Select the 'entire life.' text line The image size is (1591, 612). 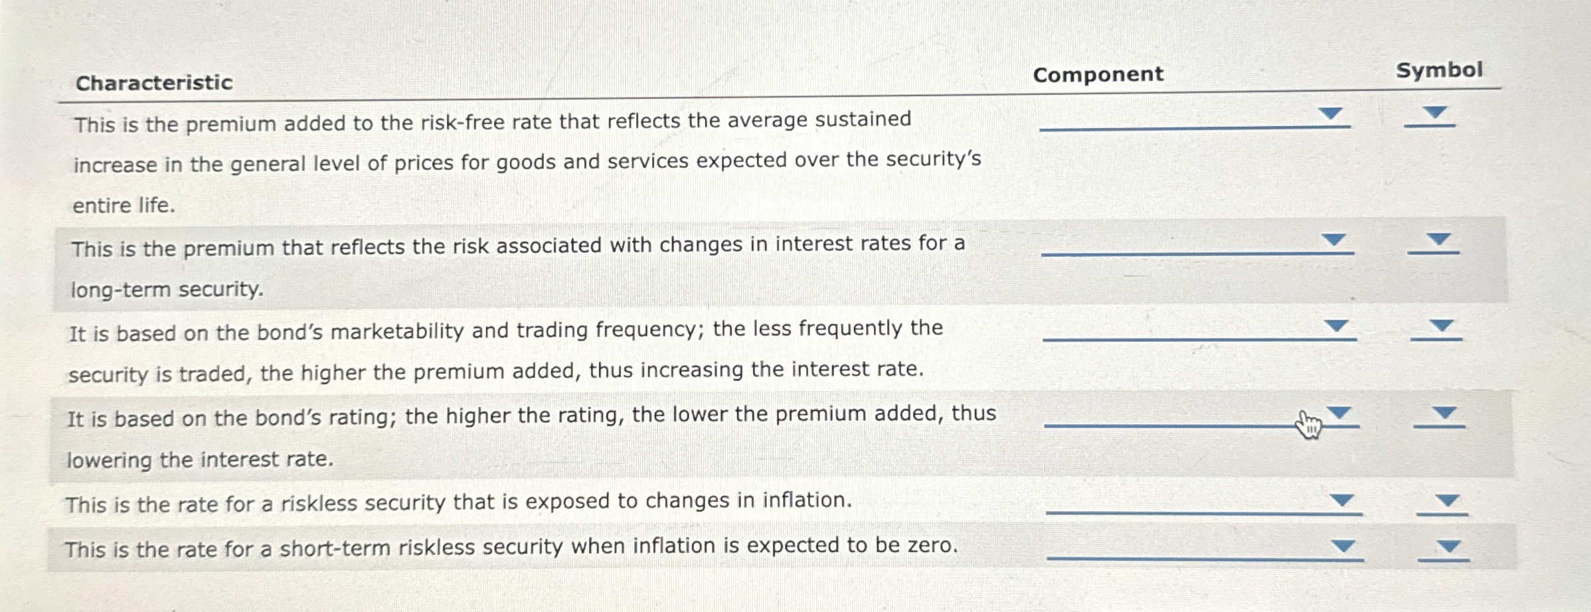click(x=124, y=206)
